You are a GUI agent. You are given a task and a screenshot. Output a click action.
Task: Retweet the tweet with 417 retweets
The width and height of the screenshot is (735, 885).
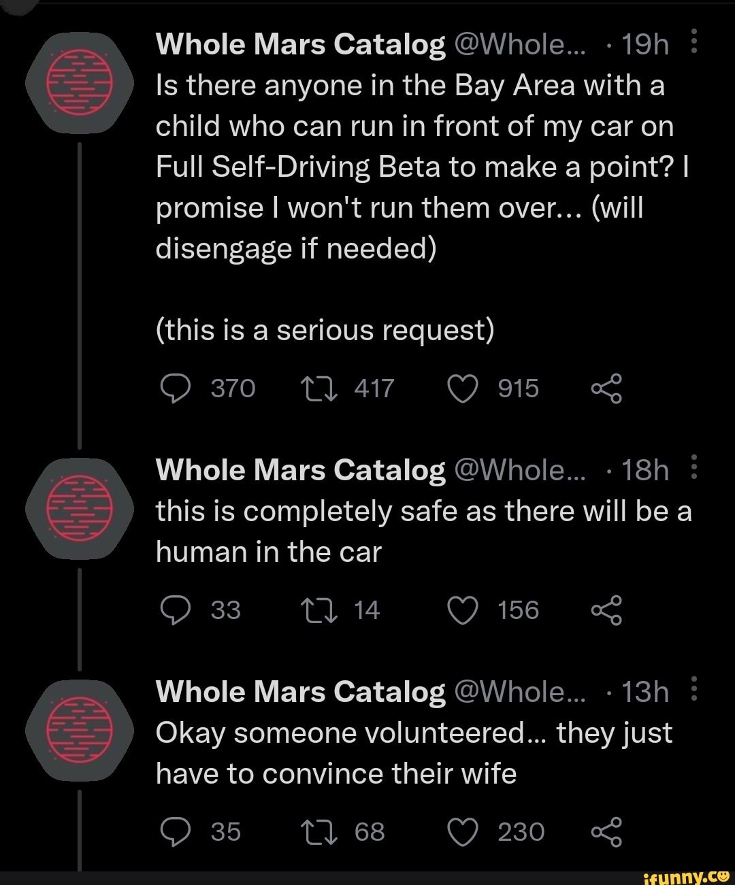pos(316,389)
